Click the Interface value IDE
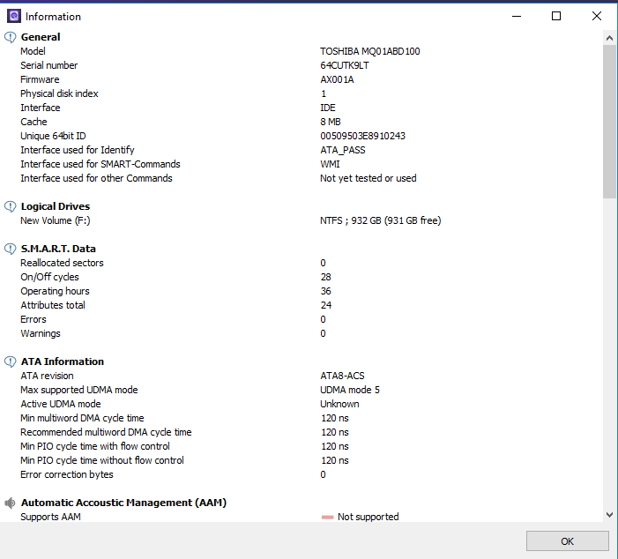The height and width of the screenshot is (559, 618). 328,108
